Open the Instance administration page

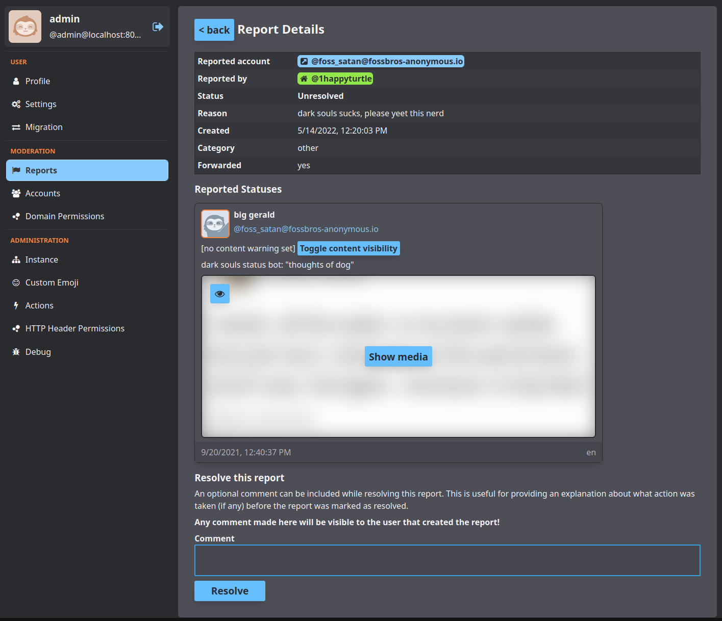tap(16, 260)
